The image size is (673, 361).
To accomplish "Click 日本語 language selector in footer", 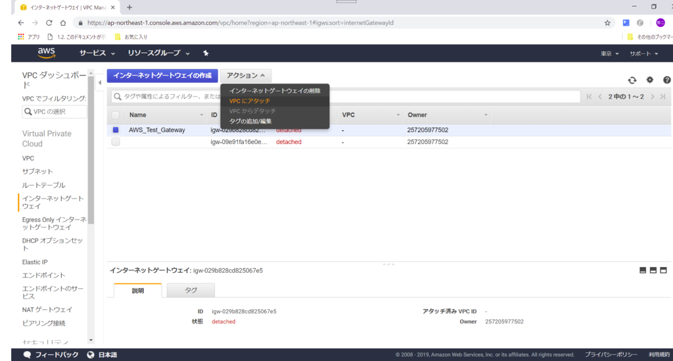I will click(108, 354).
